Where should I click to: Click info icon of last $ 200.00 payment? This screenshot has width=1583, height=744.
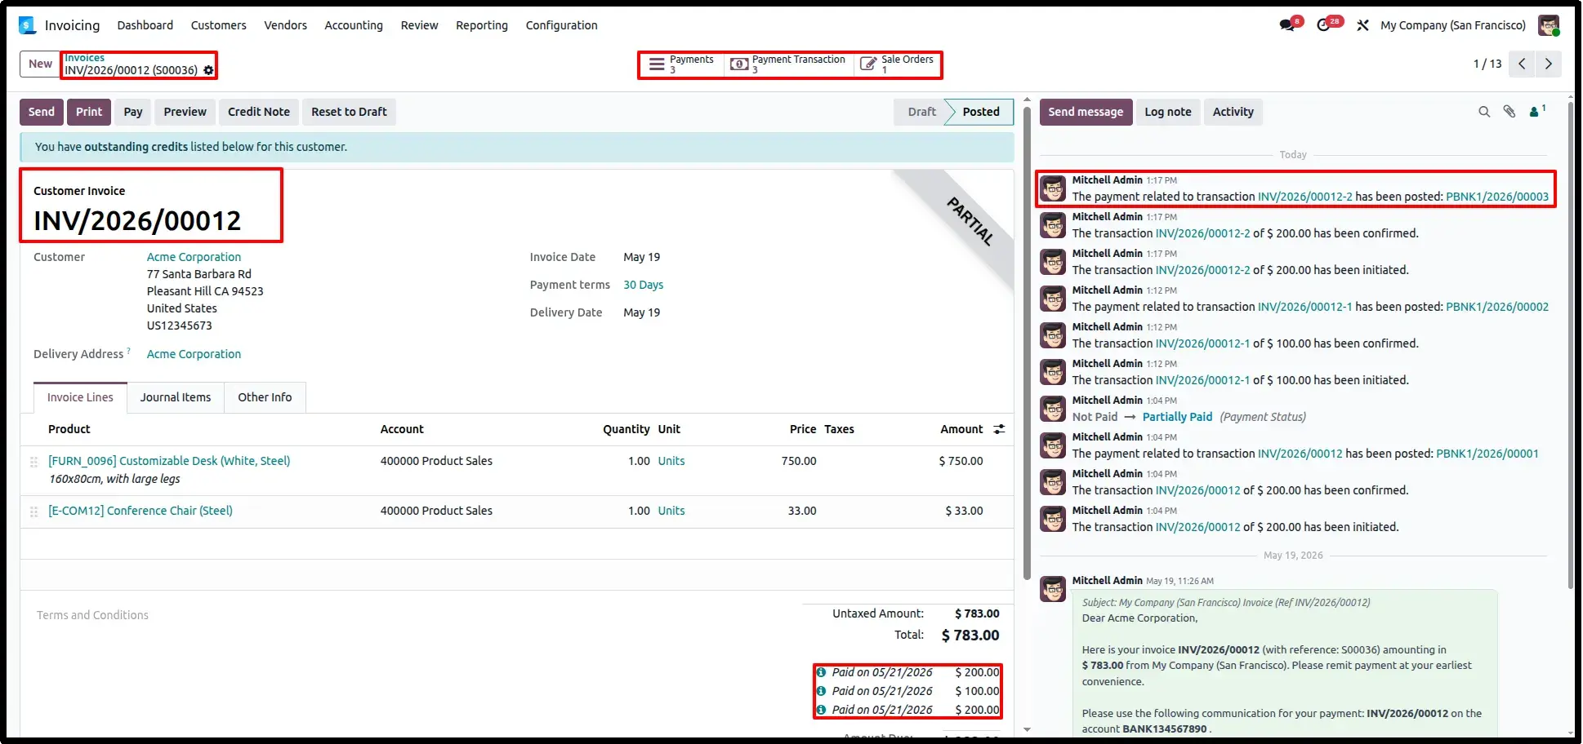point(821,710)
